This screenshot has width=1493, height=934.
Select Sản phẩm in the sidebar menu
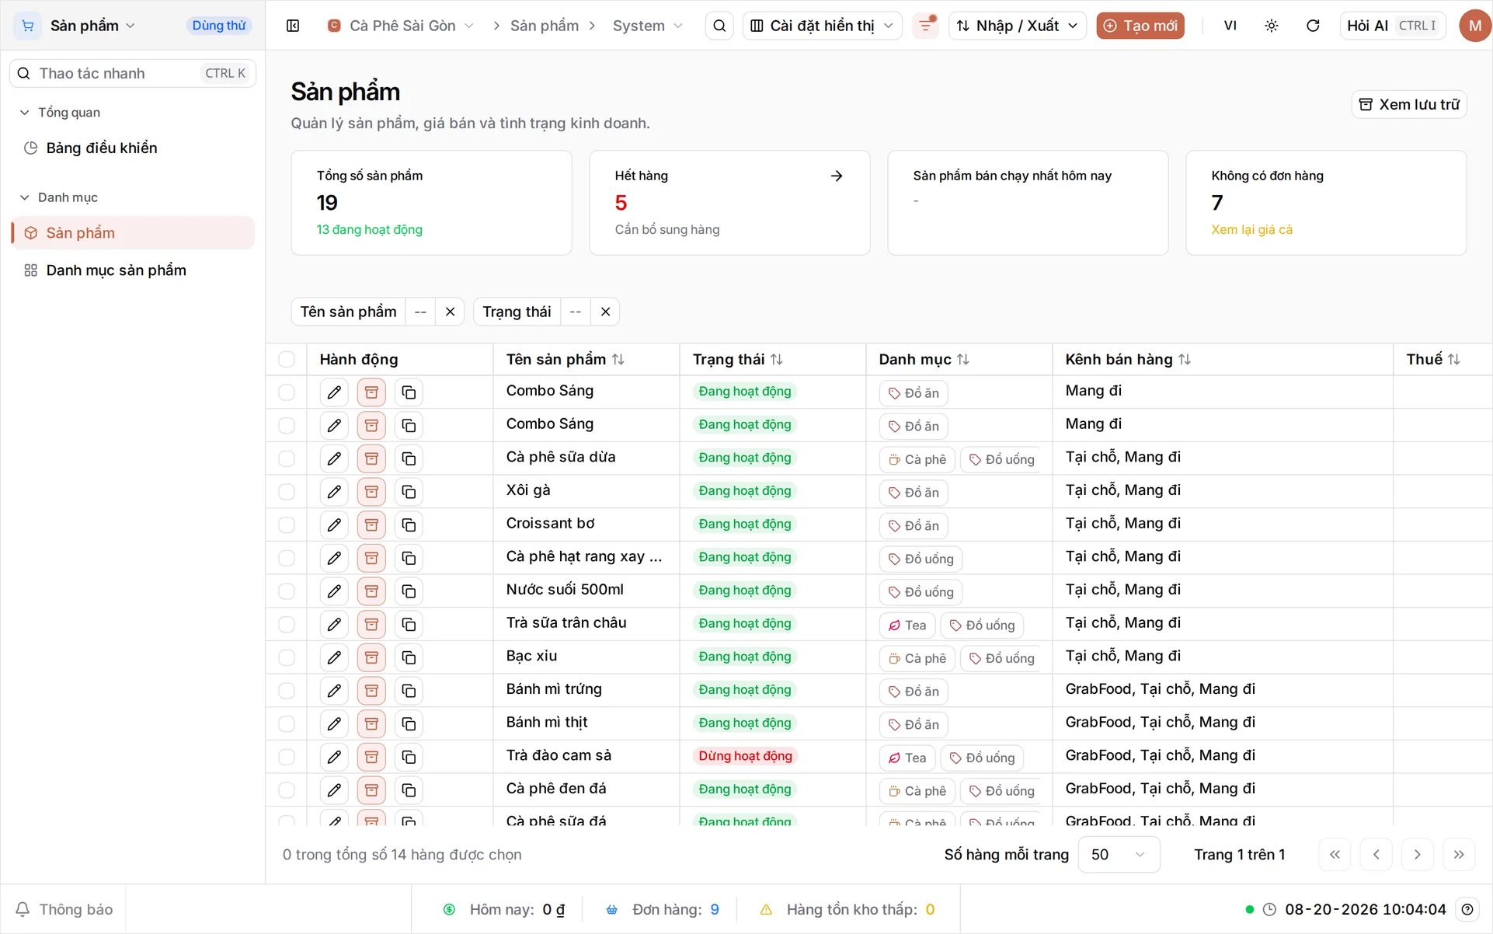pos(133,233)
